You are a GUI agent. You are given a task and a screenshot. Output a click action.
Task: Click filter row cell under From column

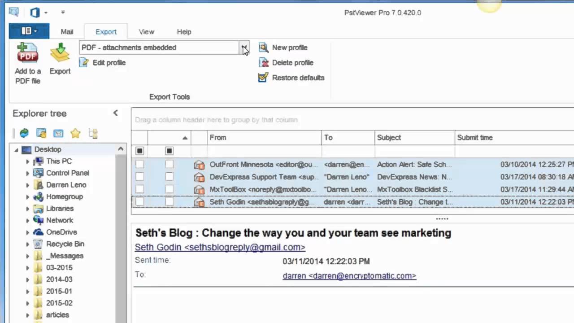(x=265, y=151)
